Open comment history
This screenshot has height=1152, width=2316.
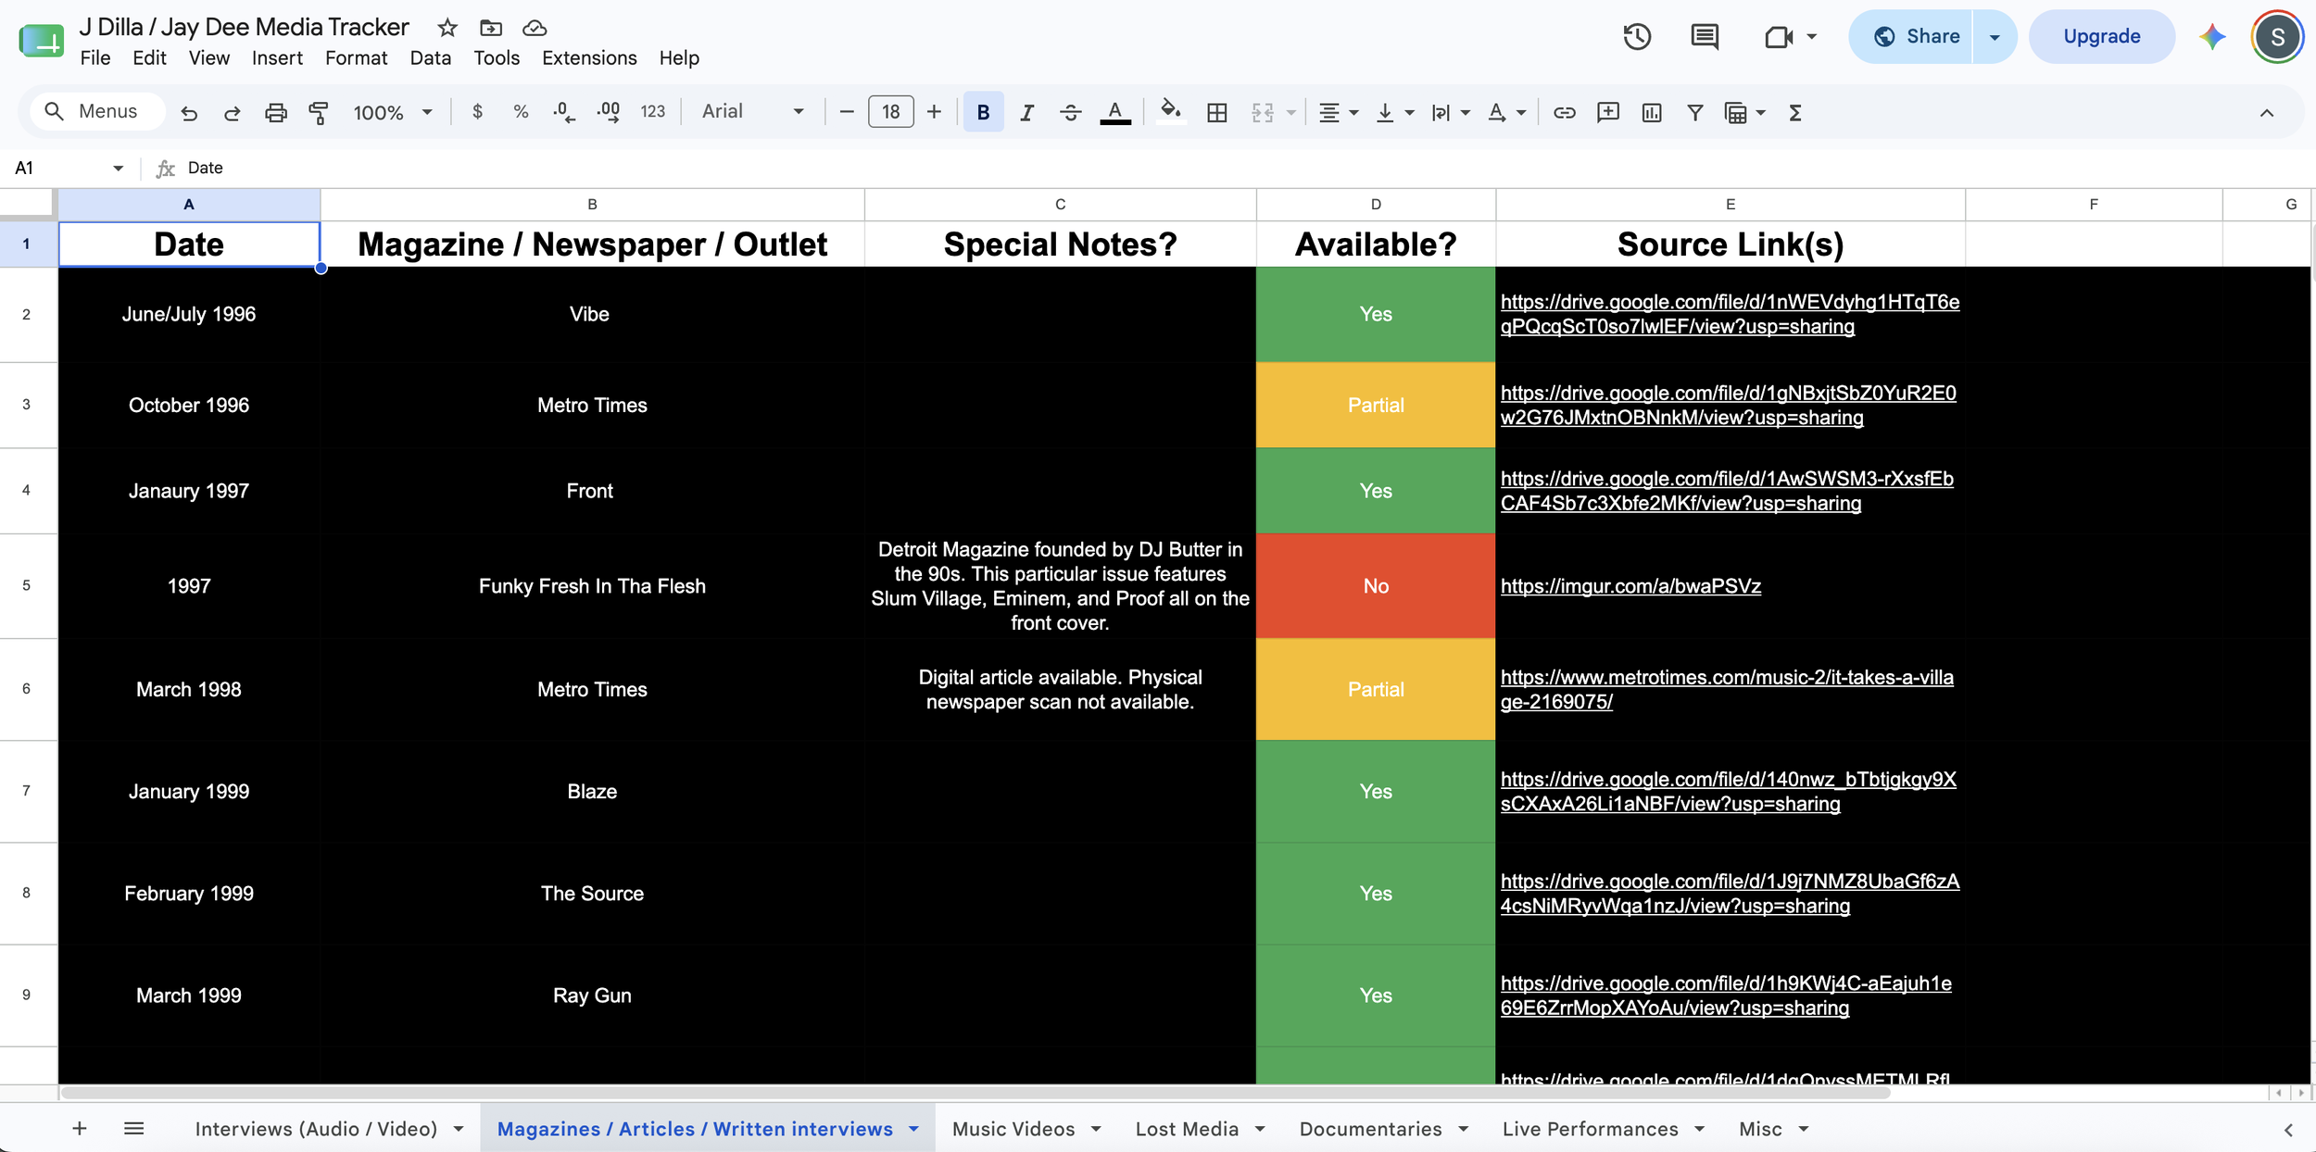(1705, 37)
